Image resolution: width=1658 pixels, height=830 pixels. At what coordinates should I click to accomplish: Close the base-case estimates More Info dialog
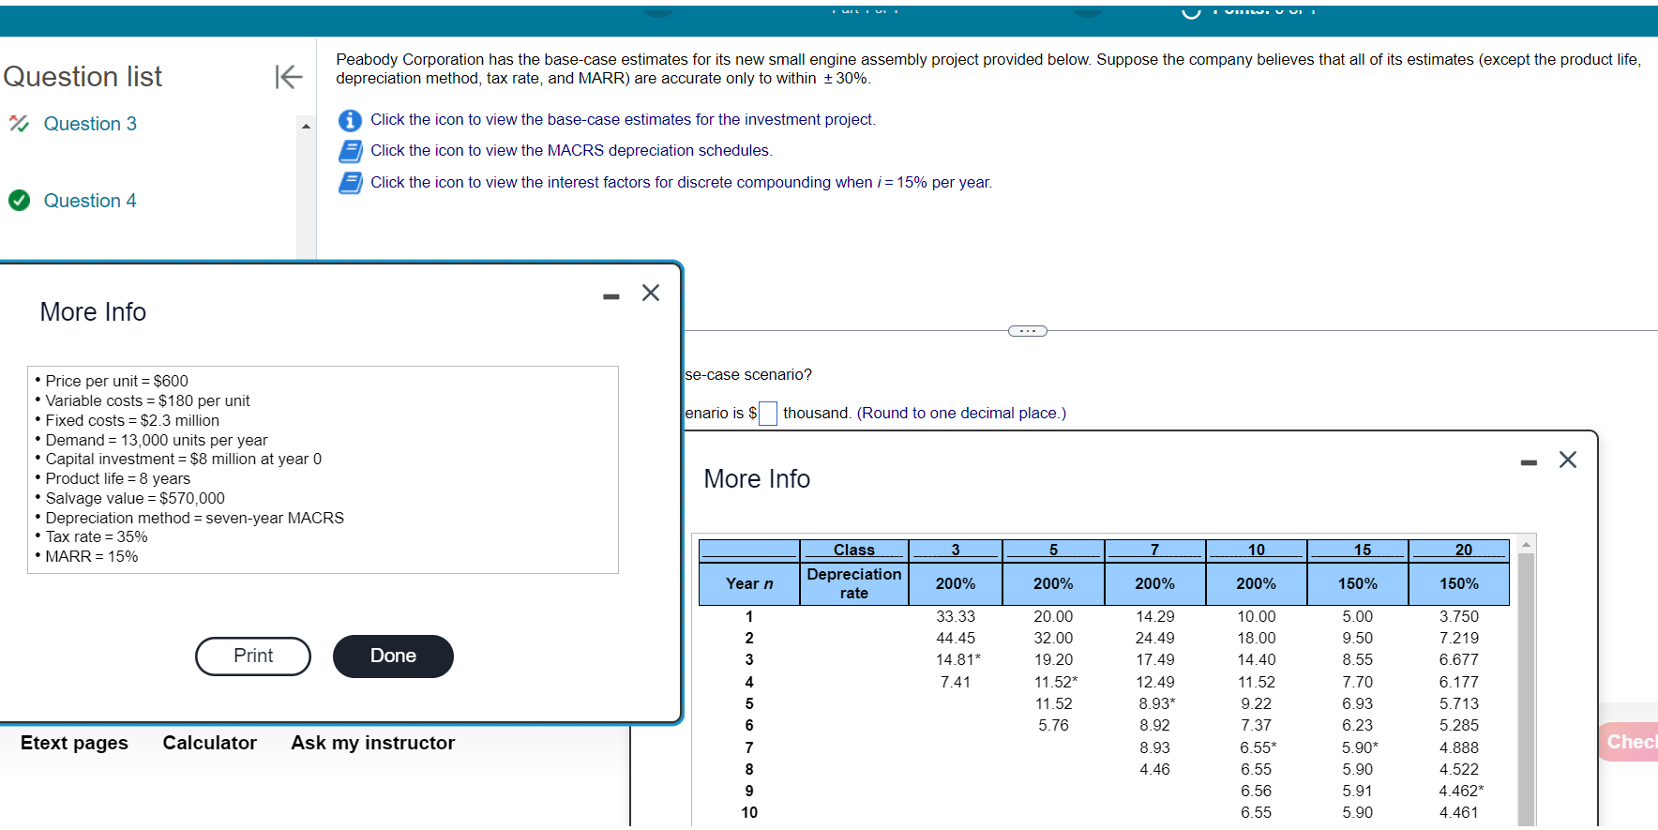point(651,293)
